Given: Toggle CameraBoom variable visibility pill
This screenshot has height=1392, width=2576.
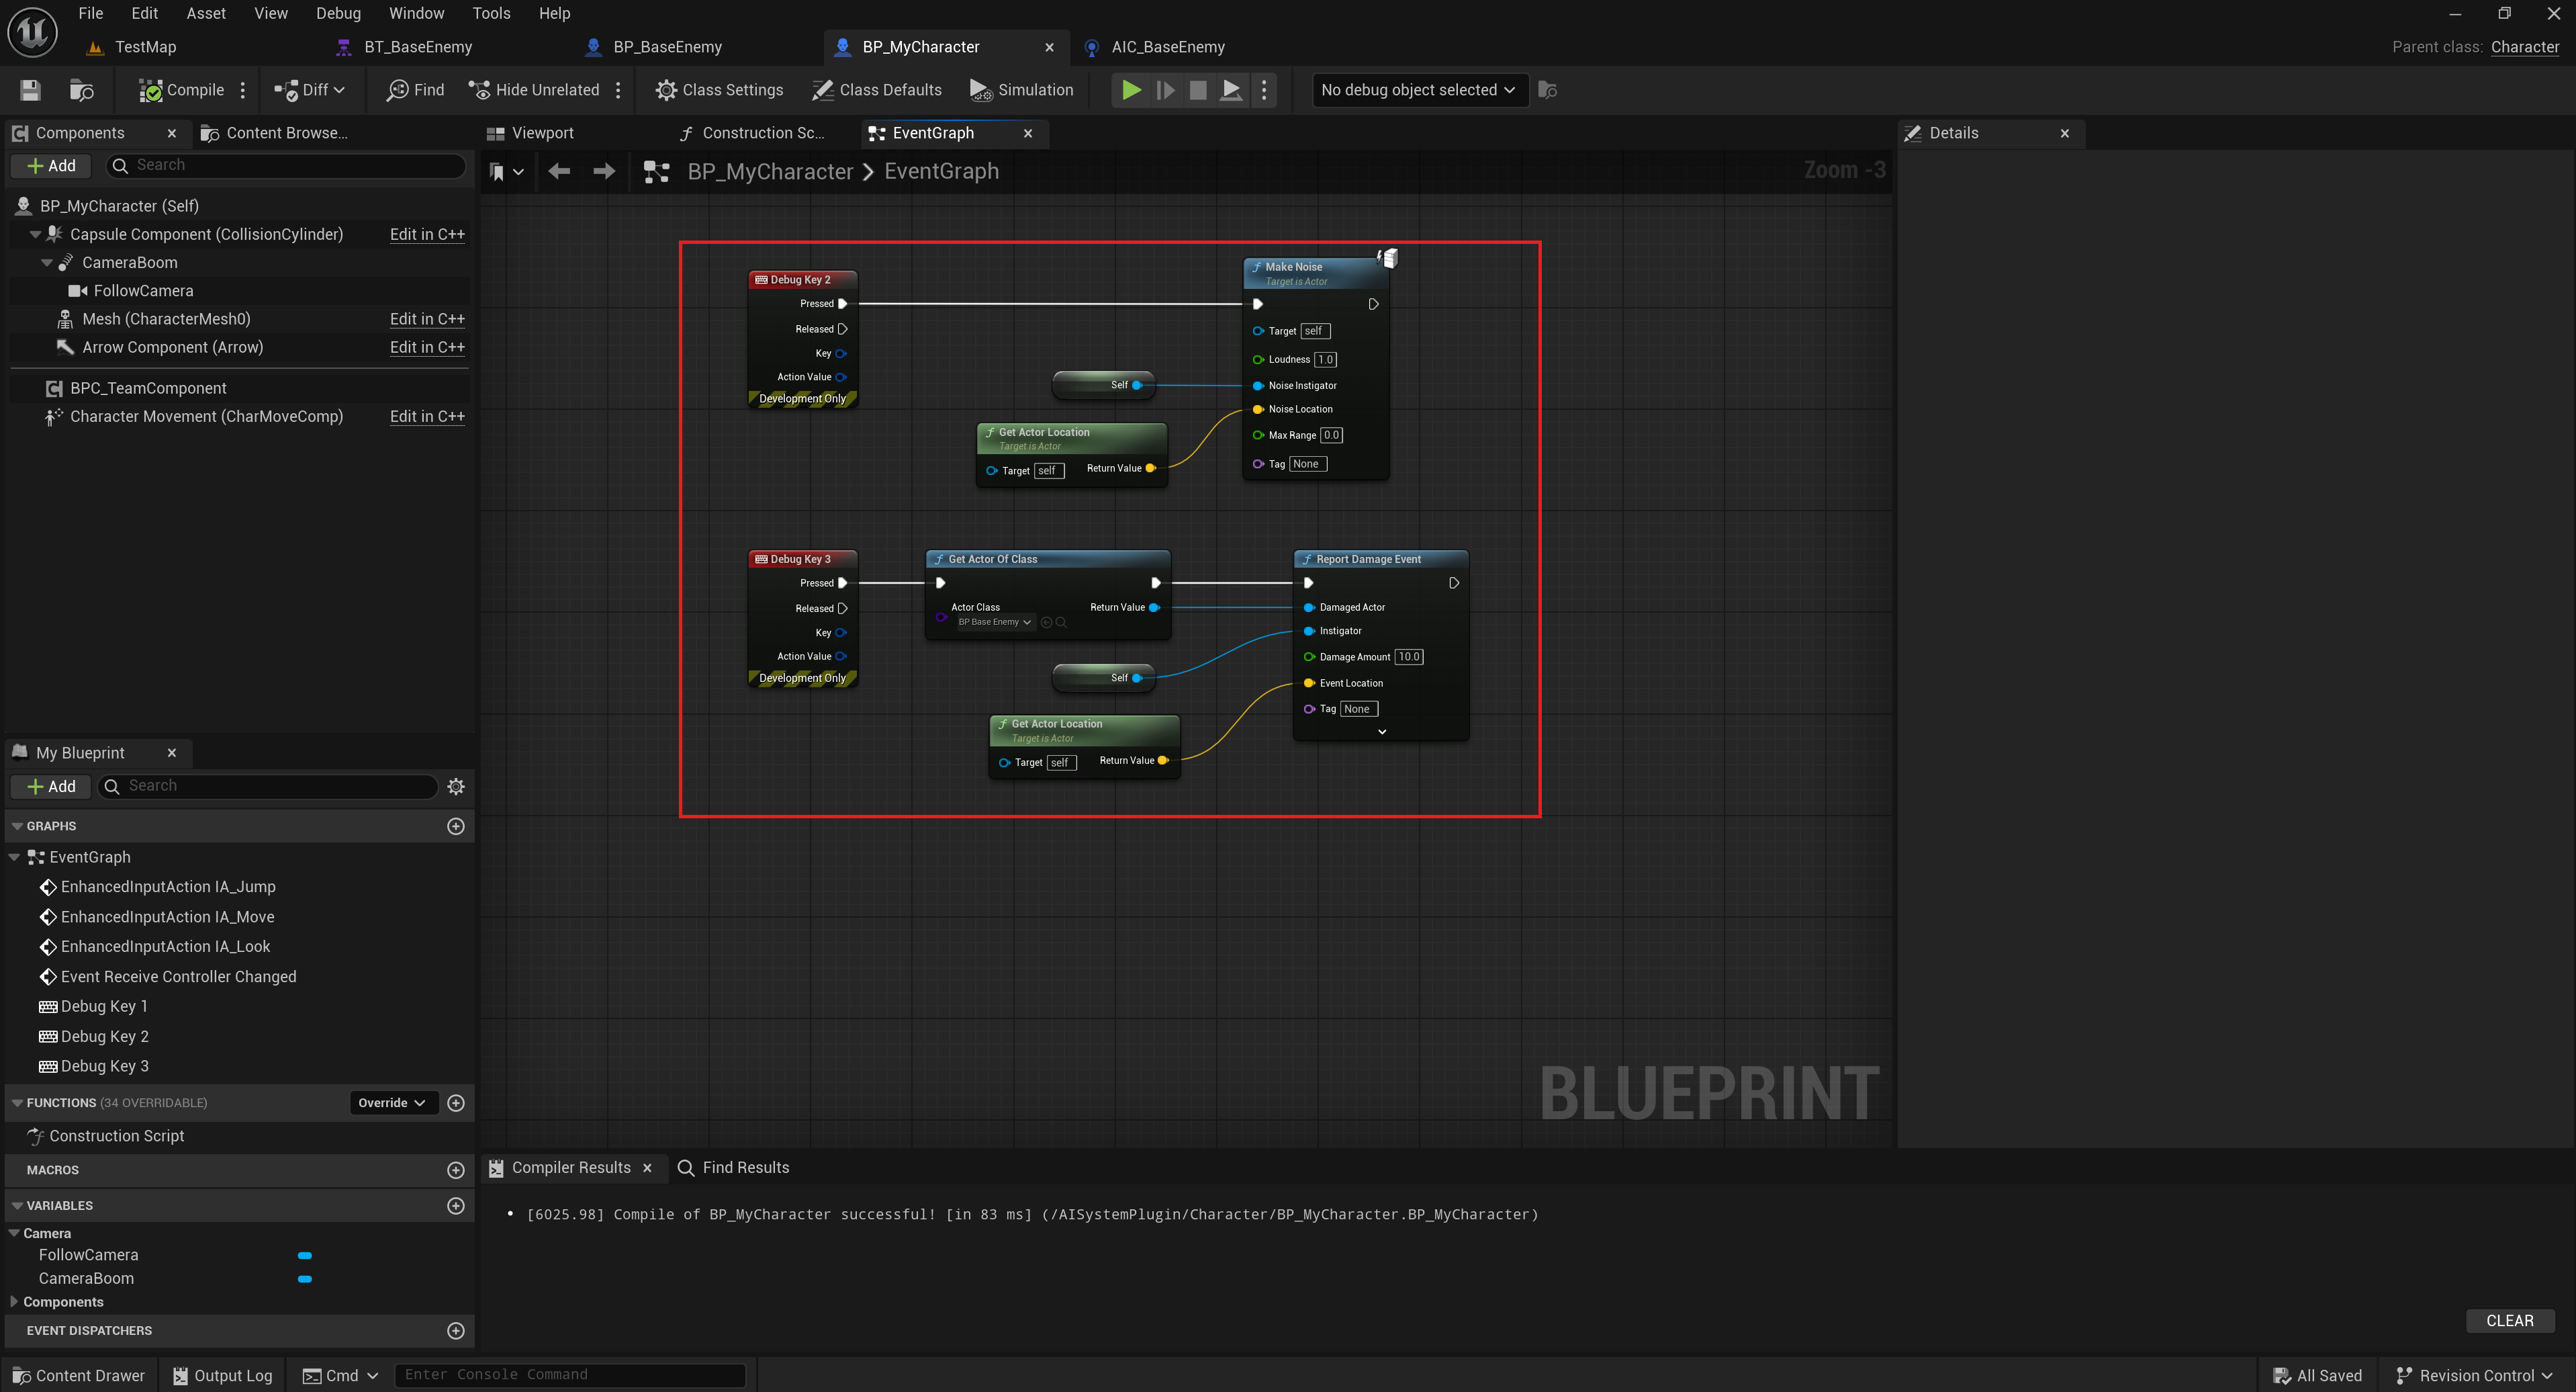Looking at the screenshot, I should (305, 1279).
